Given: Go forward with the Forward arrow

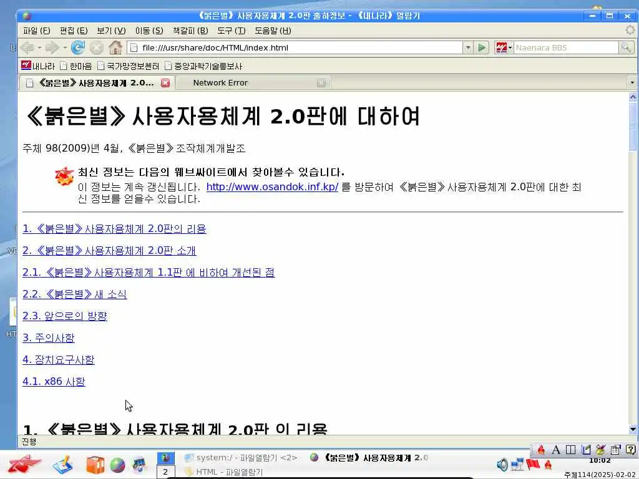Looking at the screenshot, I should click(x=52, y=47).
